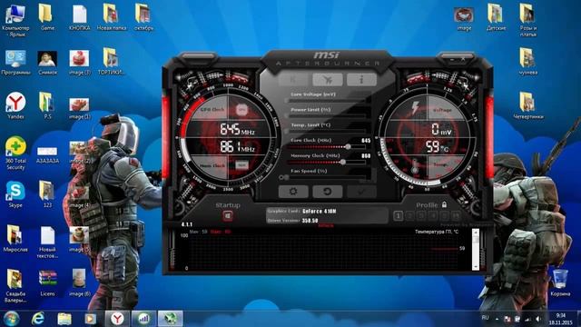Open the Новый текстовый document
This screenshot has width=581, height=327.
pyautogui.click(x=47, y=243)
